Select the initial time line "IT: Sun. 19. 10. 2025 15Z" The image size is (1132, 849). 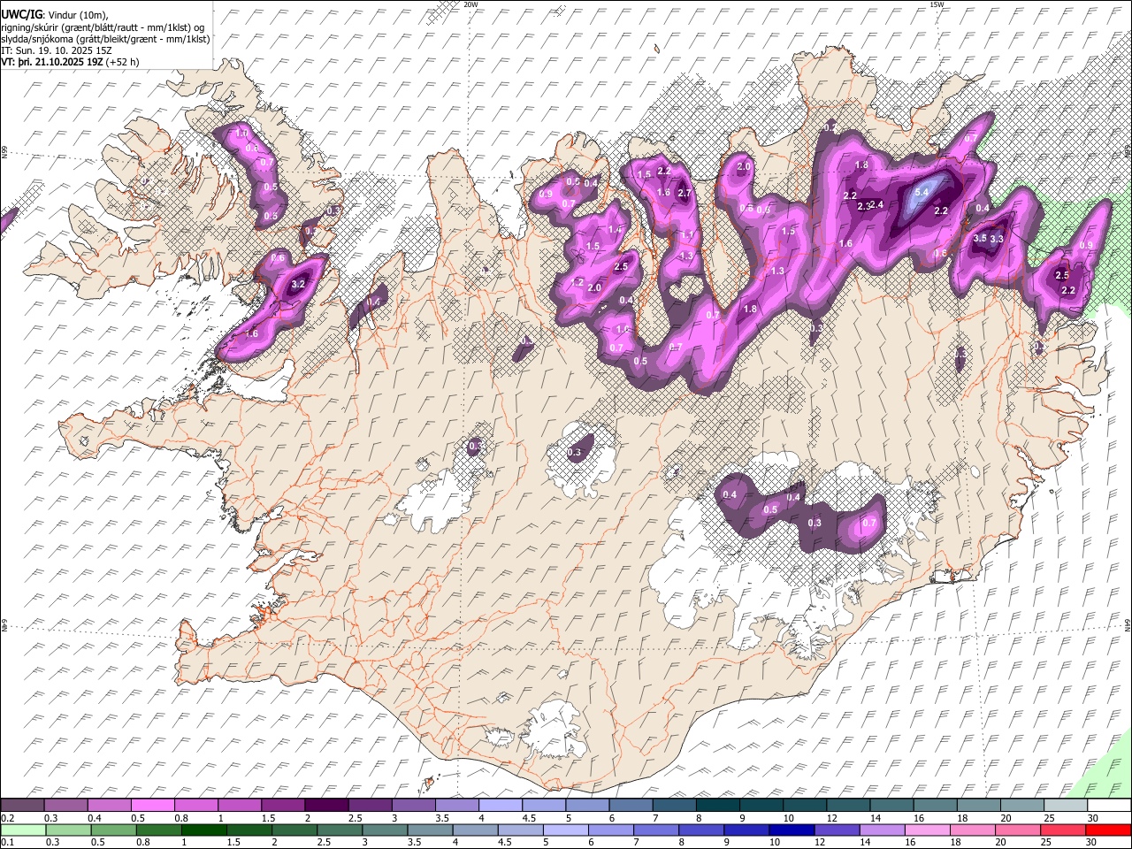click(57, 50)
